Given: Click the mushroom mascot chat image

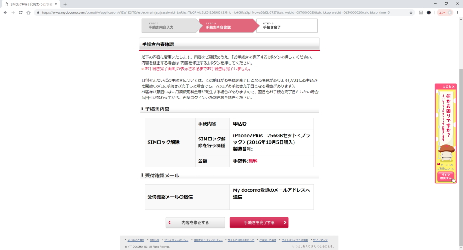Looking at the screenshot, I should pyautogui.click(x=446, y=152).
